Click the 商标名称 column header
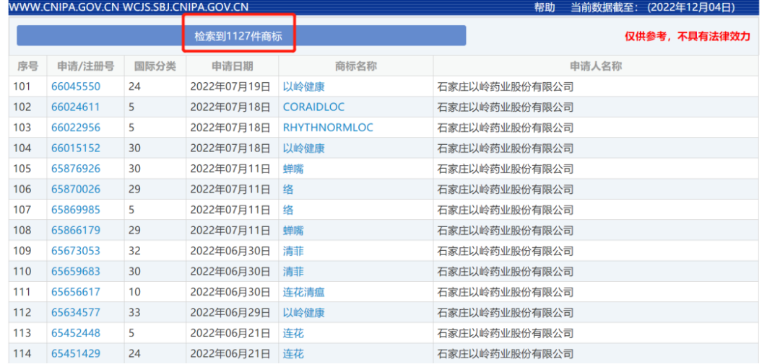The height and width of the screenshot is (364, 780). (355, 66)
